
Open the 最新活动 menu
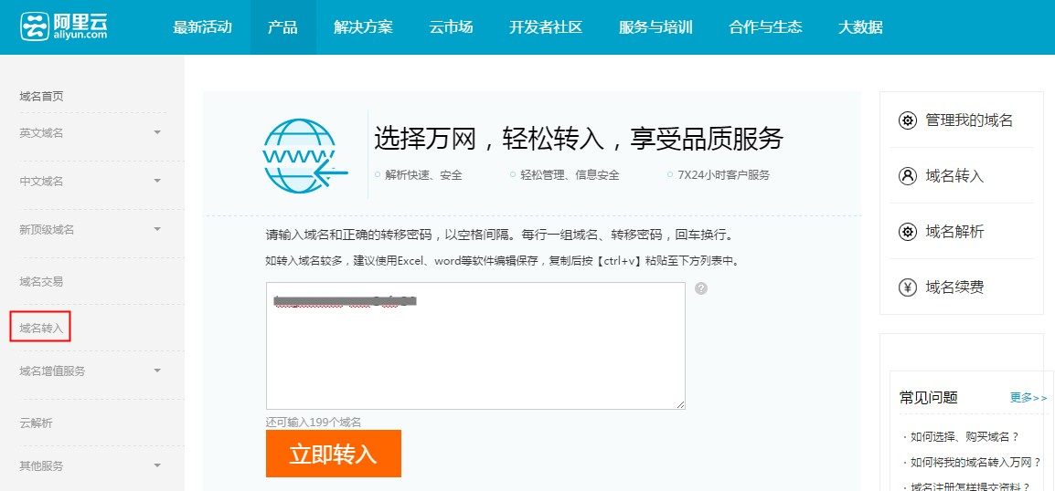click(203, 27)
